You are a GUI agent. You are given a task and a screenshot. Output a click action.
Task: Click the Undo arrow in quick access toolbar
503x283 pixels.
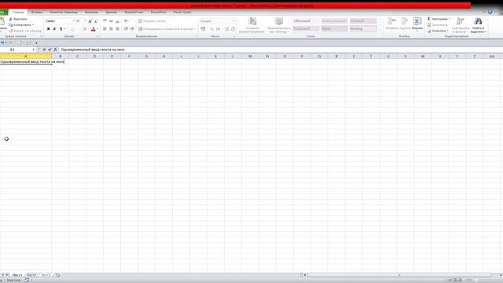click(2, 42)
